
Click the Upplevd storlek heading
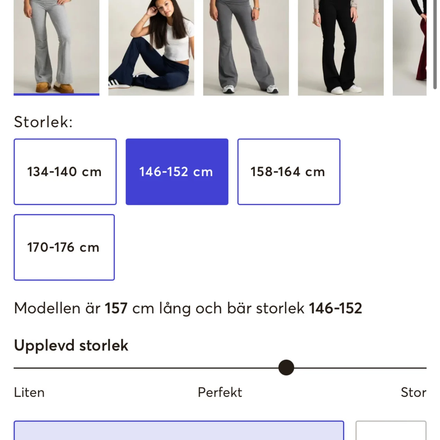click(x=71, y=345)
